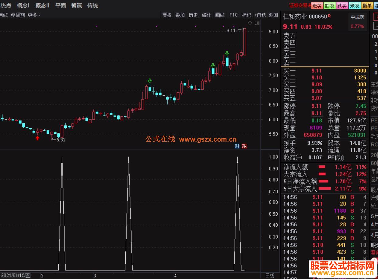Image resolution: width=378 pixels, height=279 pixels.
Task: Open the 概念II menu
Action: (42, 5)
